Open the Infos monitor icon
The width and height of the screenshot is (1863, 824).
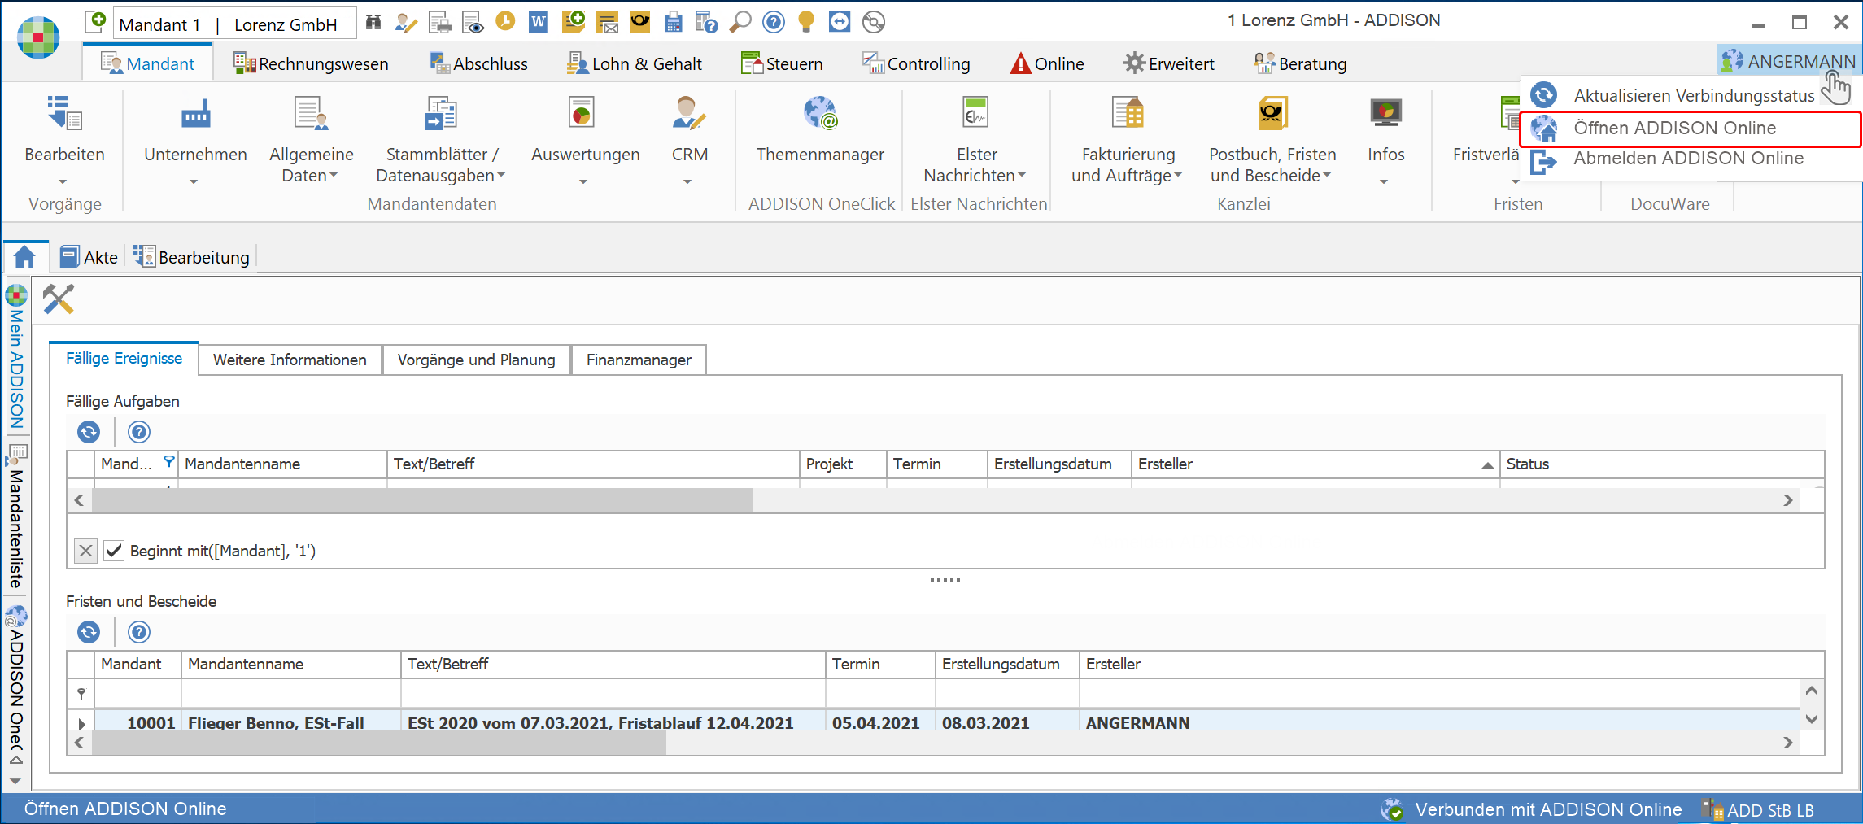[x=1385, y=113]
